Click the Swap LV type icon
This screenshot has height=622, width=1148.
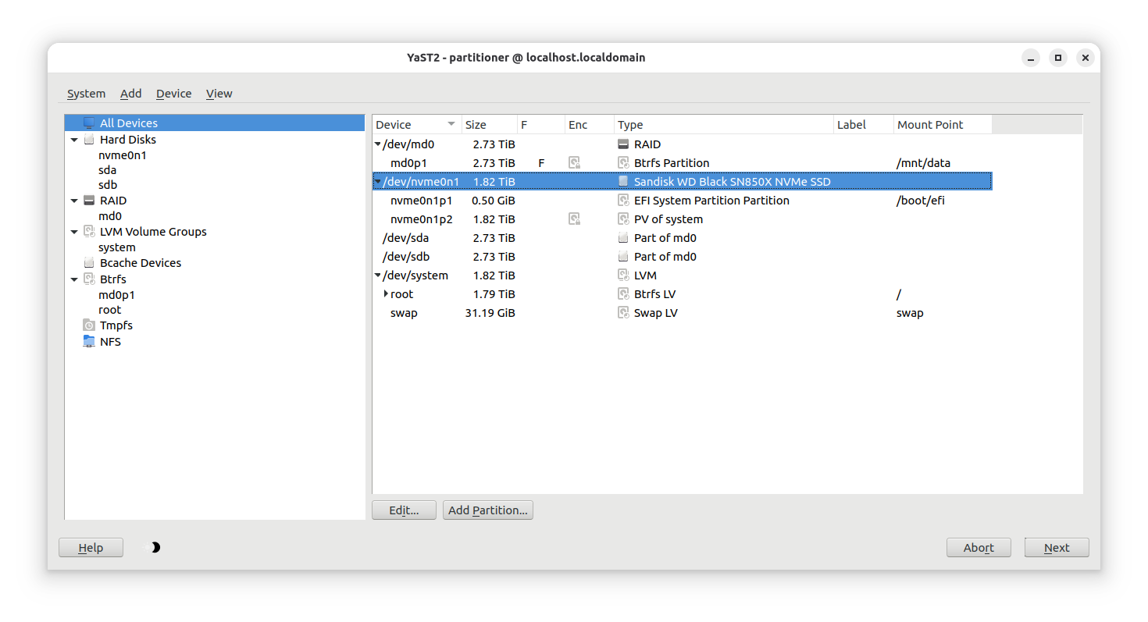point(623,313)
